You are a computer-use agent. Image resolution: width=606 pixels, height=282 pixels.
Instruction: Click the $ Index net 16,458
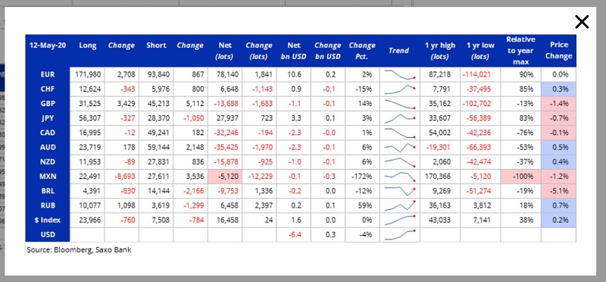click(x=228, y=220)
